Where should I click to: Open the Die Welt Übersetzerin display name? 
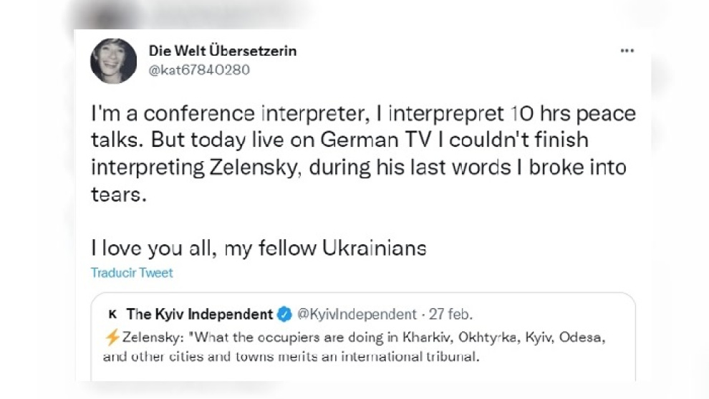pos(222,51)
